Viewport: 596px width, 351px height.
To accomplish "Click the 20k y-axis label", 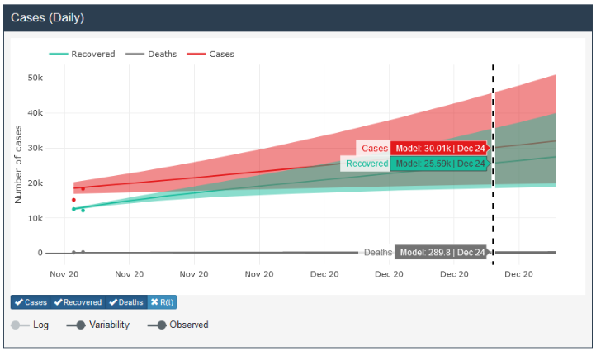I will (35, 183).
